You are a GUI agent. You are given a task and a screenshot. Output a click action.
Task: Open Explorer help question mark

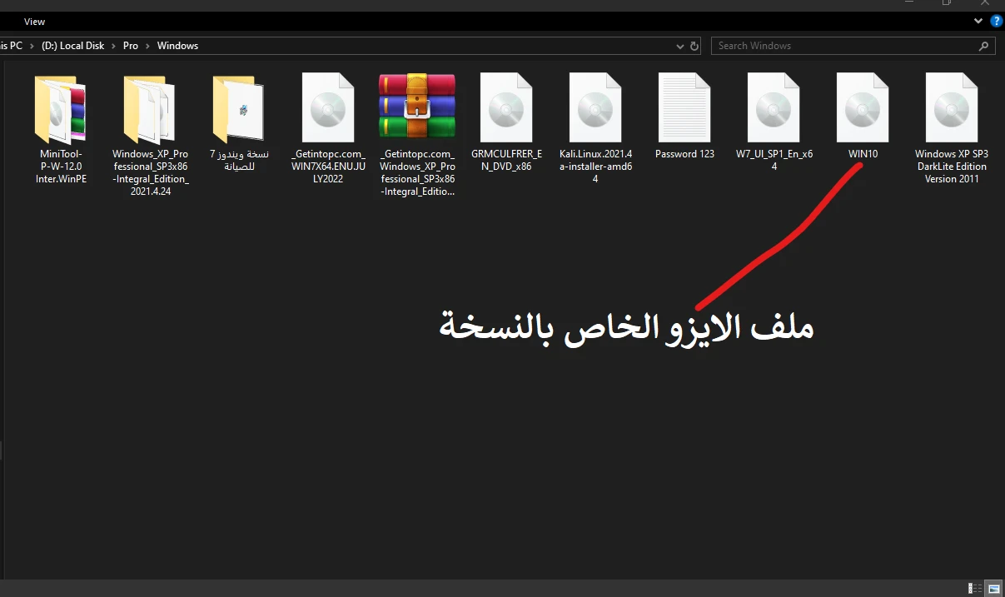pyautogui.click(x=997, y=21)
